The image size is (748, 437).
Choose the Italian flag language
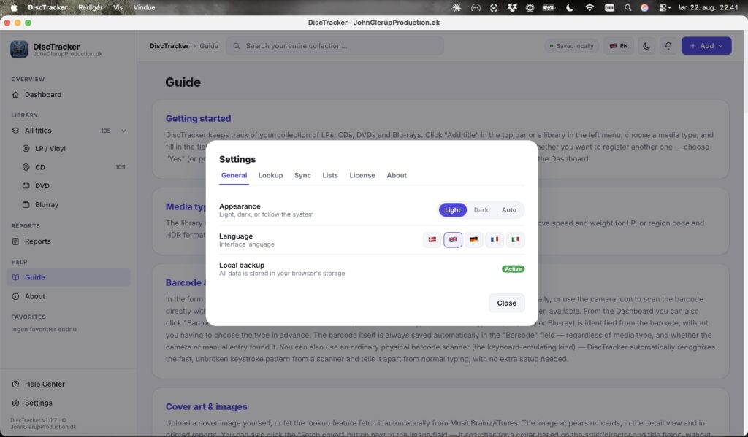tap(515, 240)
